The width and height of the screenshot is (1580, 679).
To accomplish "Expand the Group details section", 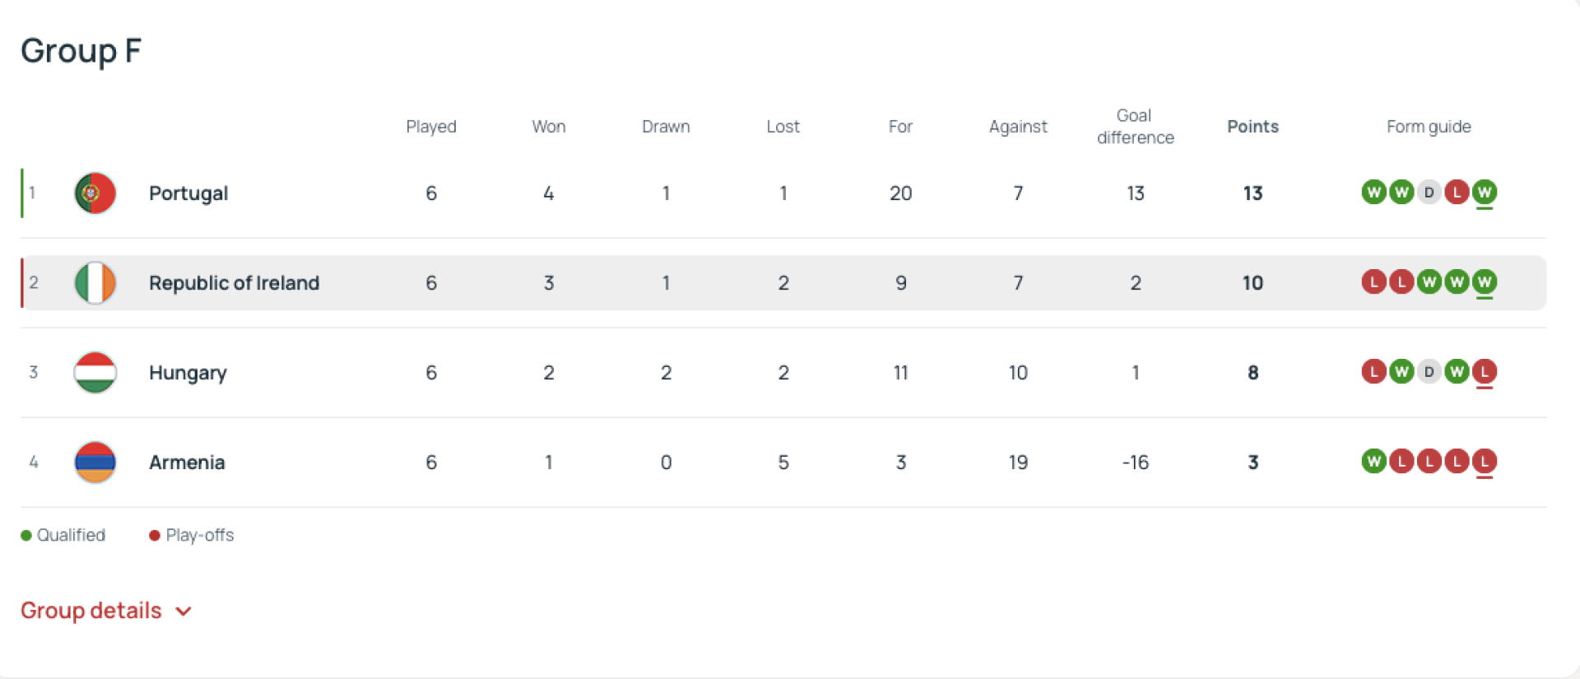I will click(x=91, y=611).
